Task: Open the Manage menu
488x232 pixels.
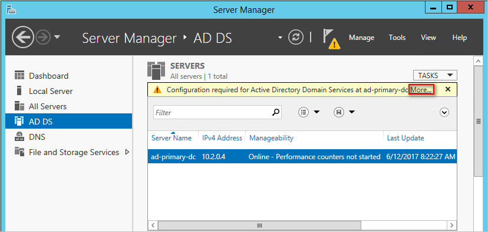Action: 361,38
